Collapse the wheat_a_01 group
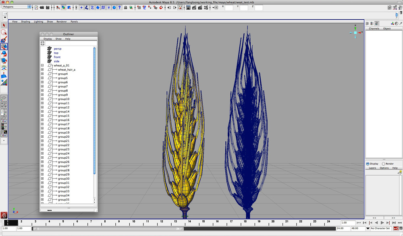Viewport: 403px width, 236px height. pos(42,66)
